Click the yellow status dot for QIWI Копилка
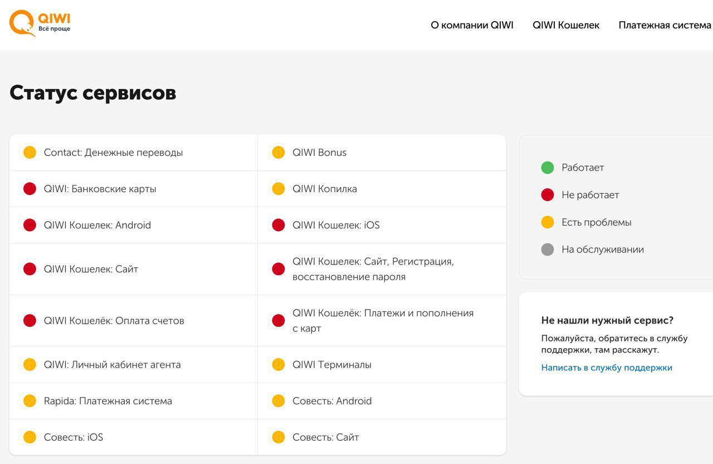The width and height of the screenshot is (713, 464). point(279,189)
